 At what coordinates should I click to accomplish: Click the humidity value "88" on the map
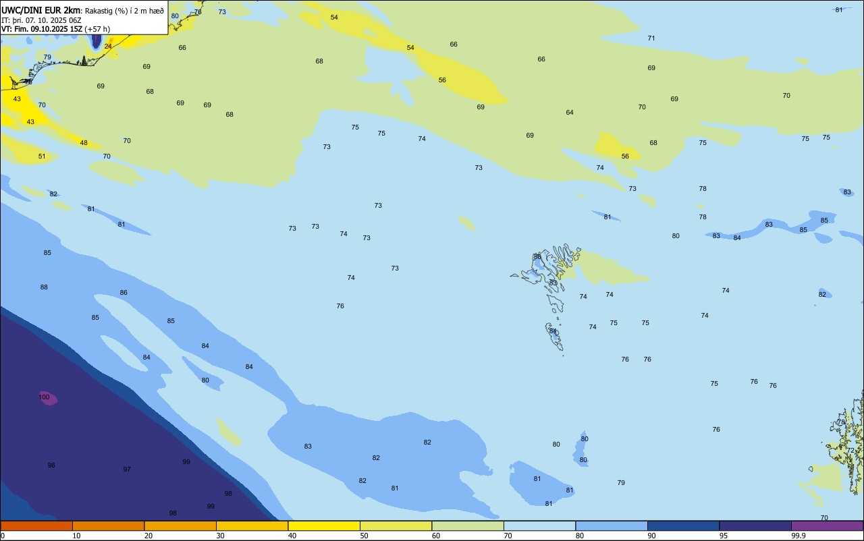(x=44, y=287)
